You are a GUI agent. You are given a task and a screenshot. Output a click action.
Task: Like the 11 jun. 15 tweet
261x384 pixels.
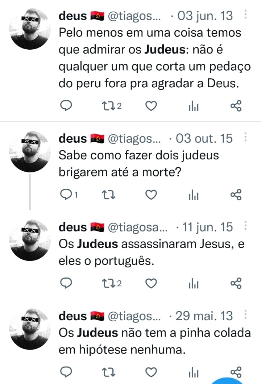tap(151, 284)
